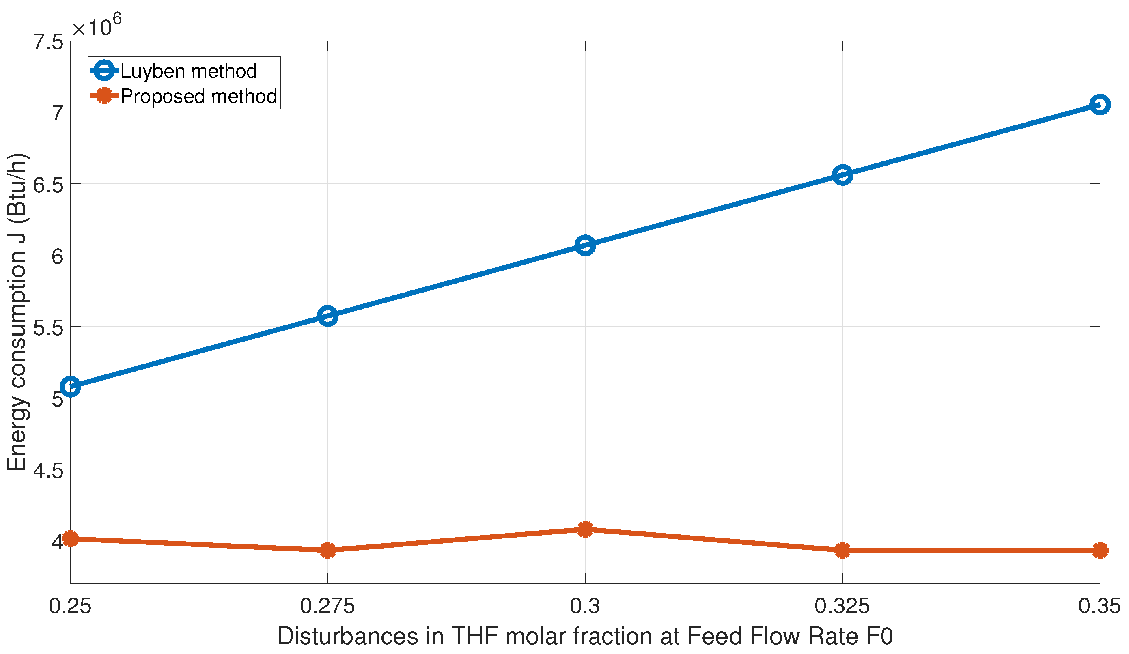The width and height of the screenshot is (1129, 654).
Task: Click the 0.275 x-axis tick label
Action: coord(327,607)
